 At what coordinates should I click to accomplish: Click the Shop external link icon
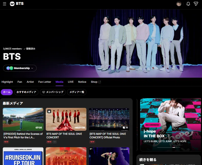pos(100,82)
